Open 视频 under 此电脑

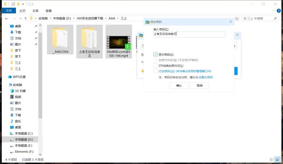tap(18, 97)
